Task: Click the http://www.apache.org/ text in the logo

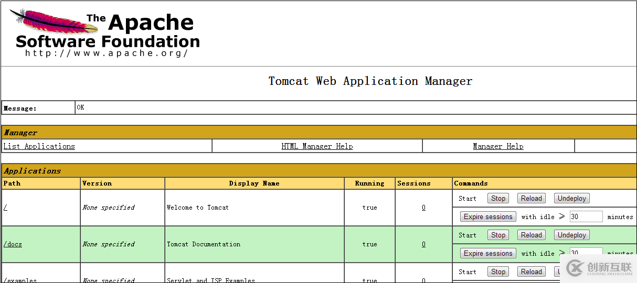Action: 107,53
